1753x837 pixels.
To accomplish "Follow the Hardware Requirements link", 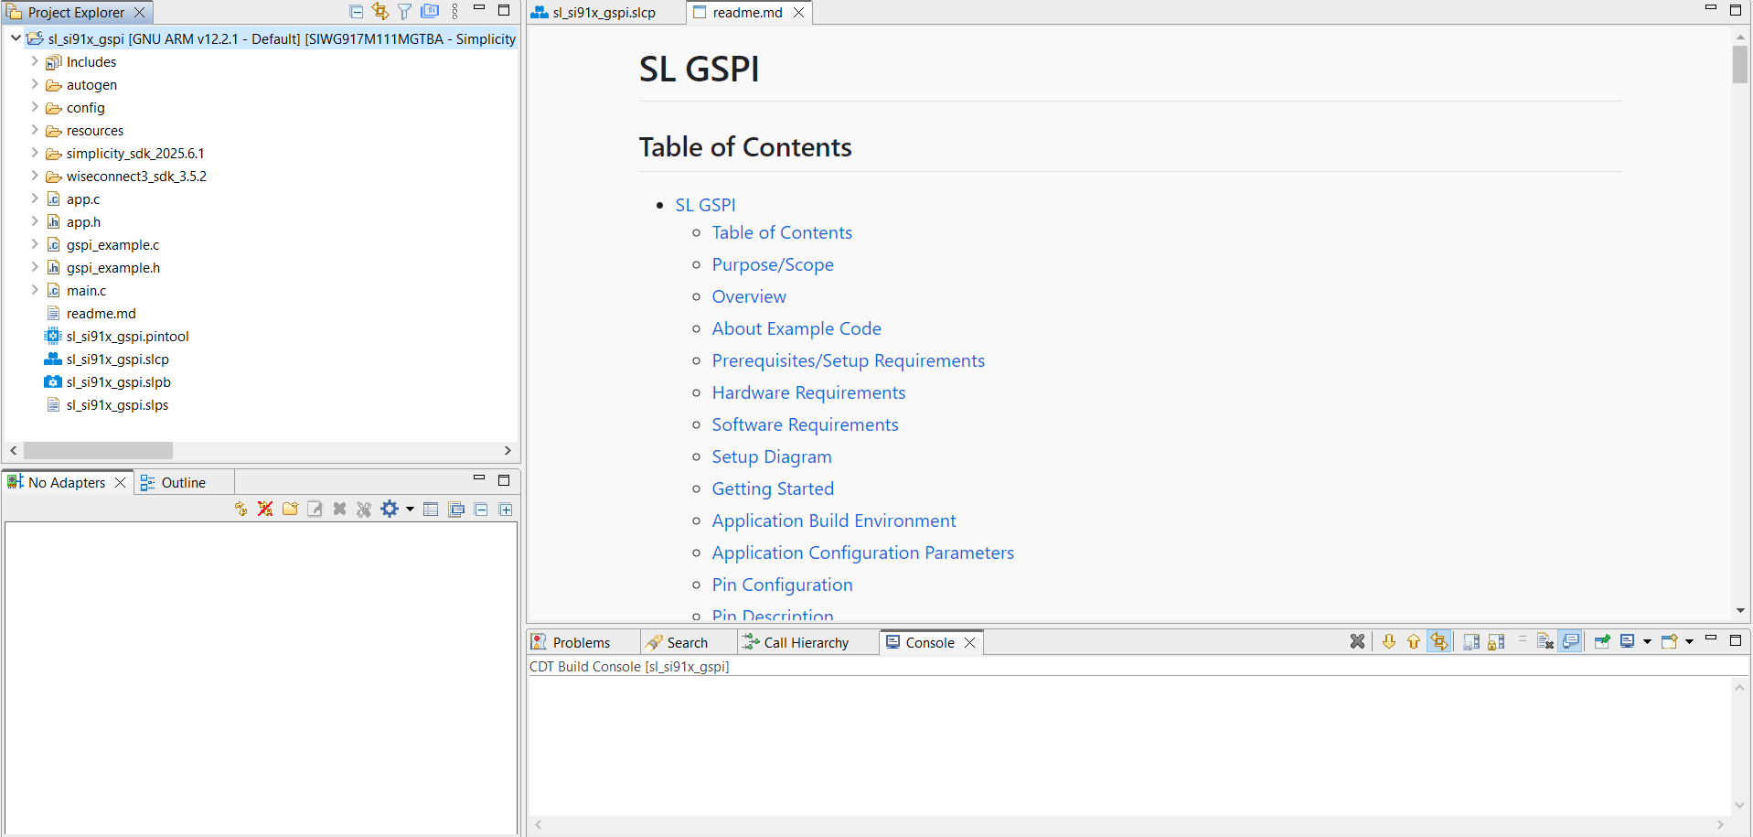I will pyautogui.click(x=807, y=392).
